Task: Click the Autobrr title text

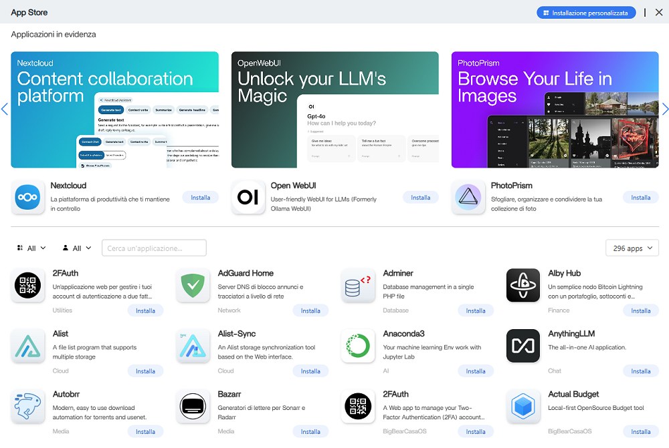Action: click(x=66, y=395)
